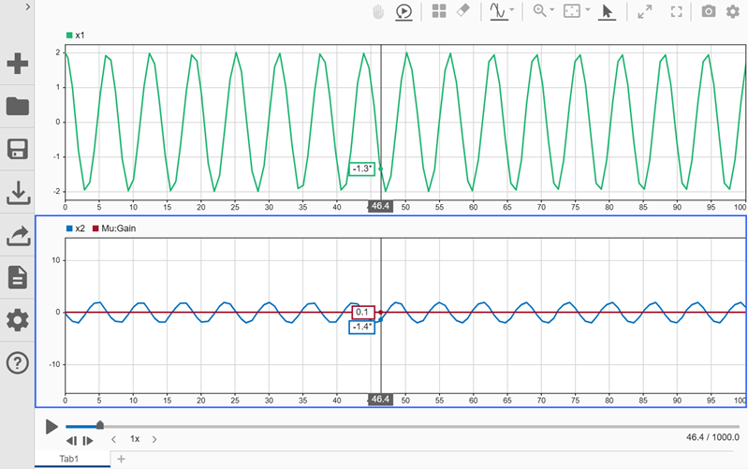
Task: Click the replay progress slider handle
Action: coord(99,425)
